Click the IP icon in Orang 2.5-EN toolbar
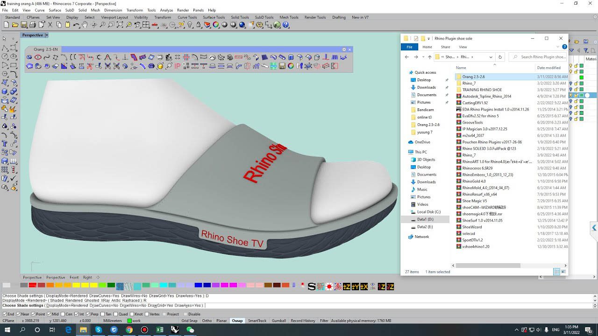The width and height of the screenshot is (598, 336). point(178,66)
